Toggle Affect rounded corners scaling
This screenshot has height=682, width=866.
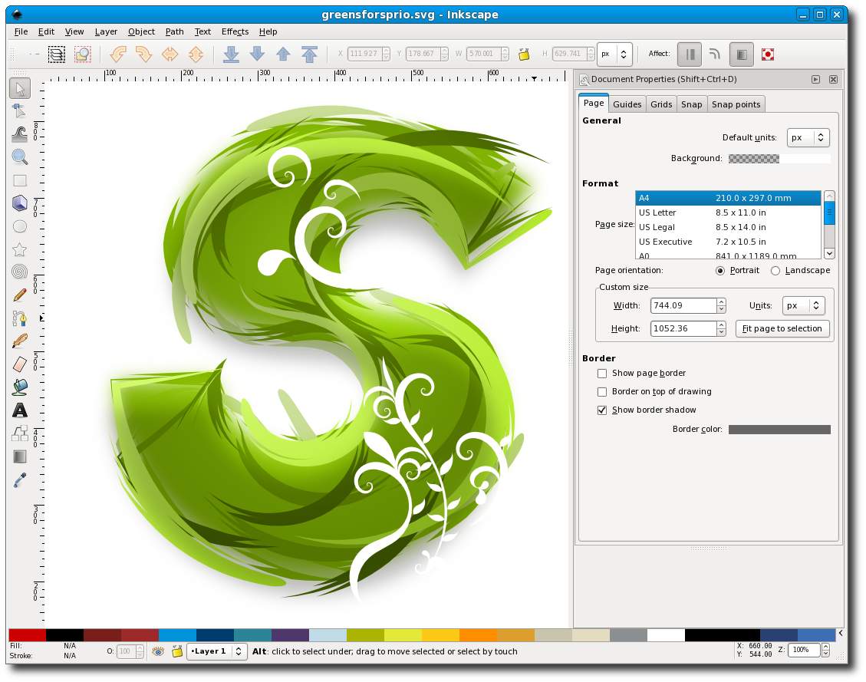[x=715, y=54]
